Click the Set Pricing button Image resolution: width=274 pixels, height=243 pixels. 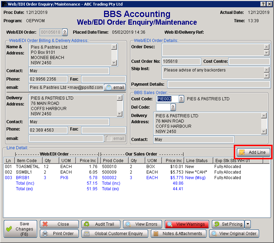tap(228, 224)
